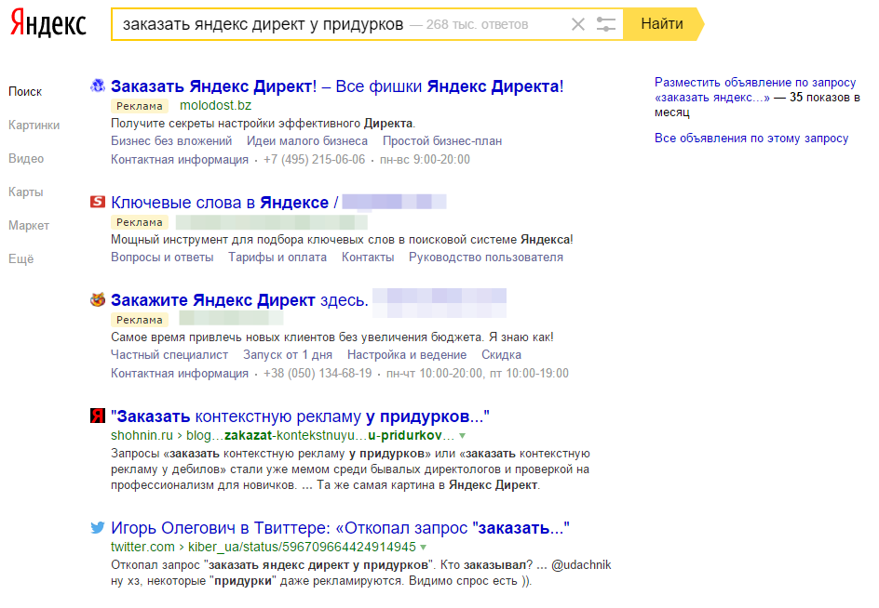The image size is (879, 608).
Task: Click the 'пн-вс 9:00-20:00' working hours text
Action: point(425,160)
